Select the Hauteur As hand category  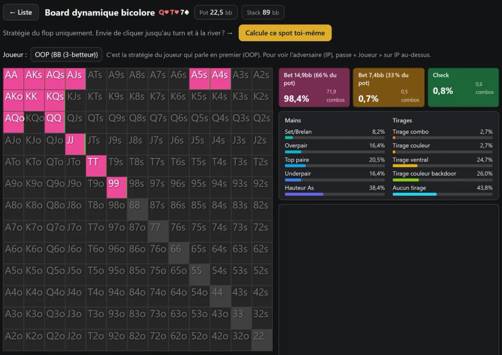335,191
